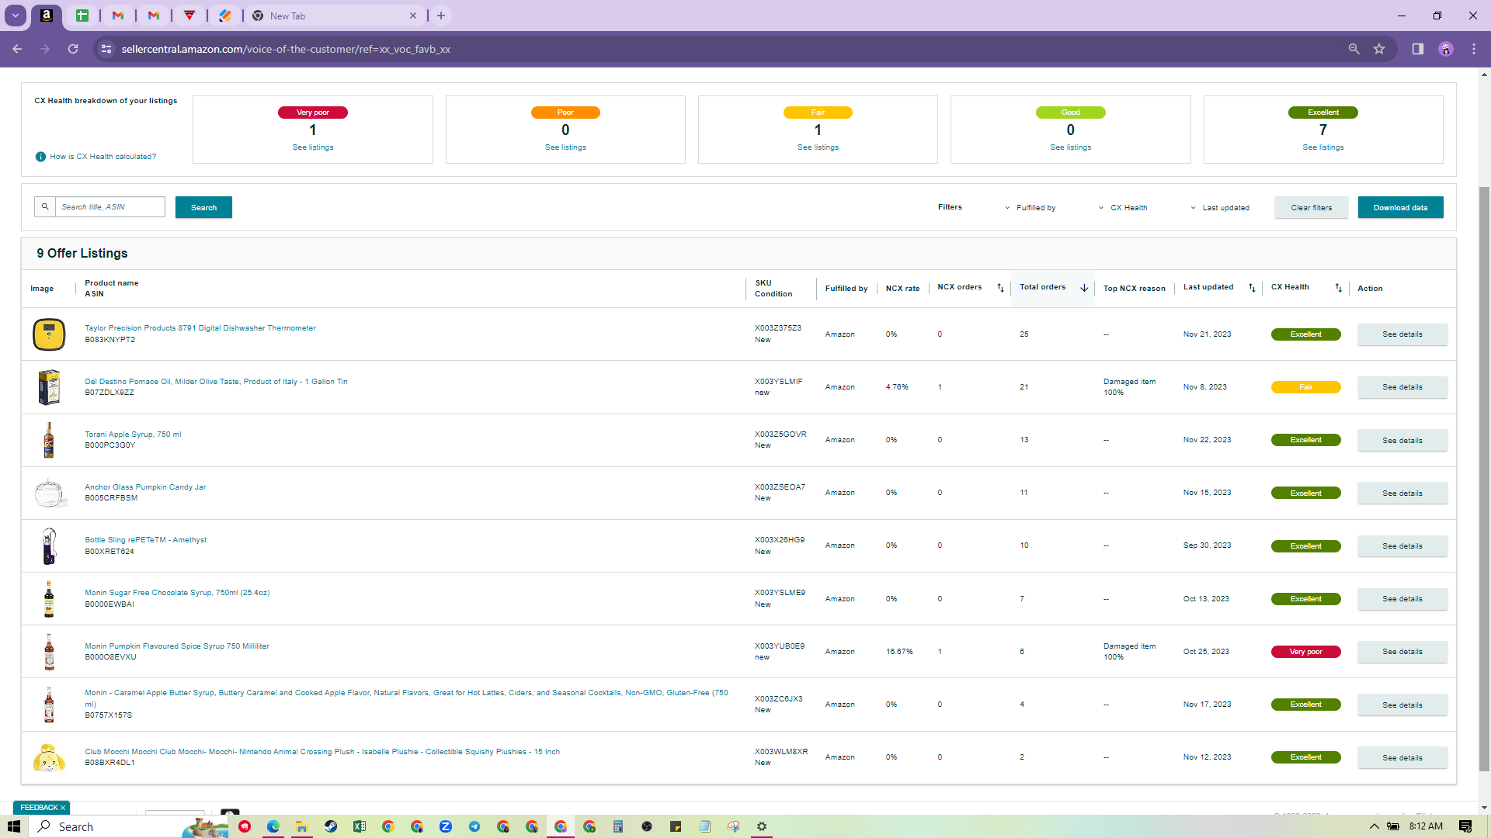The width and height of the screenshot is (1491, 838).
Task: Open a new browser tab with plus
Action: [x=441, y=16]
